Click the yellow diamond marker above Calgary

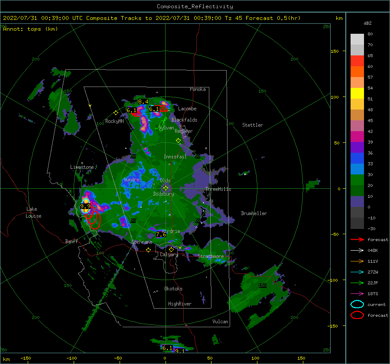click(x=171, y=249)
